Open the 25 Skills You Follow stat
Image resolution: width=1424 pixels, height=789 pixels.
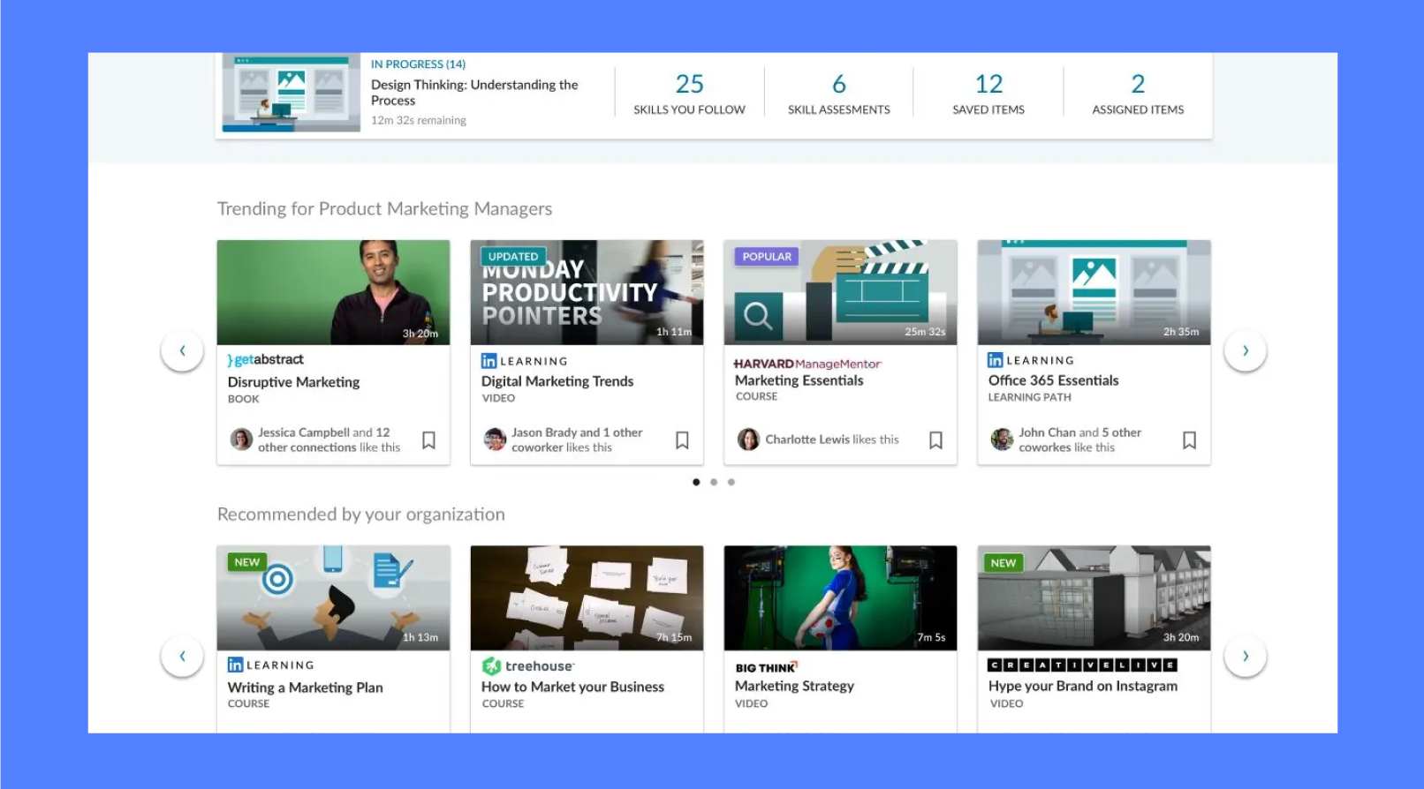[689, 94]
